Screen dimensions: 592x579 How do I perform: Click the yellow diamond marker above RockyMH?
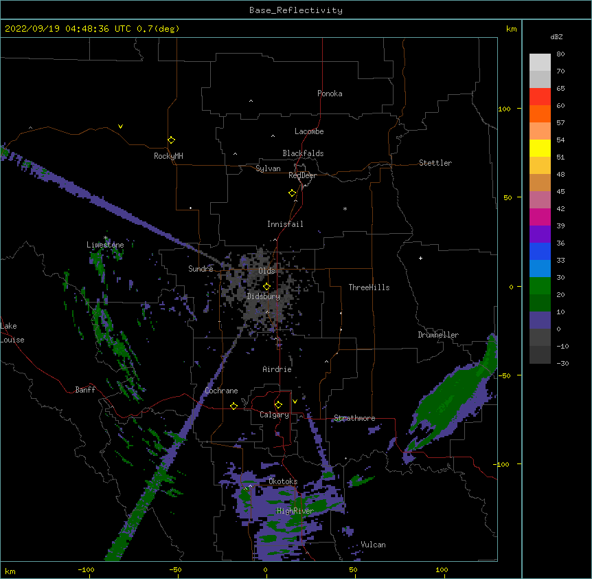coord(171,140)
